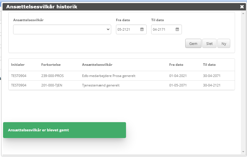Open calendar picker for Til dato
This screenshot has width=247, height=157.
click(177, 30)
